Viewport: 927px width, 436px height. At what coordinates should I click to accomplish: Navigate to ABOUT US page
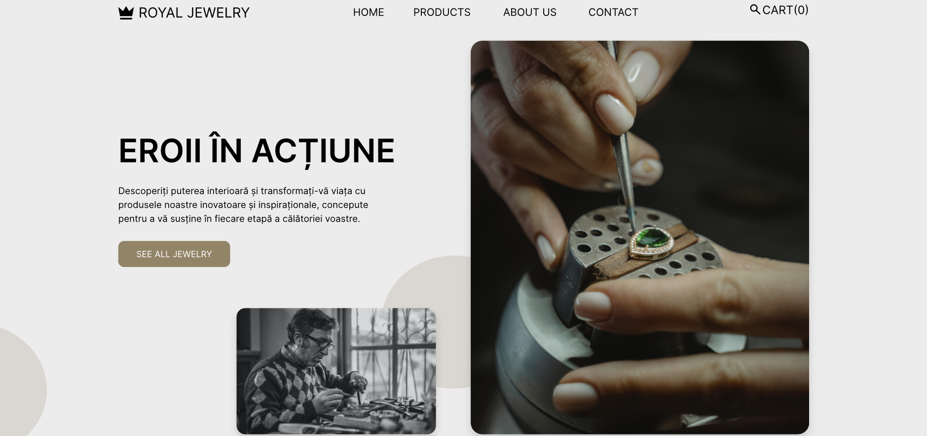[530, 12]
